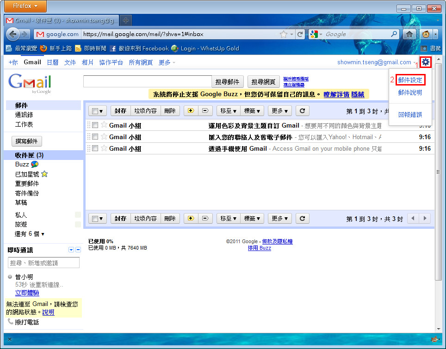Check the box for 運用色彩及背景主題自訂 Gmail message
The image size is (446, 349).
tap(95, 125)
